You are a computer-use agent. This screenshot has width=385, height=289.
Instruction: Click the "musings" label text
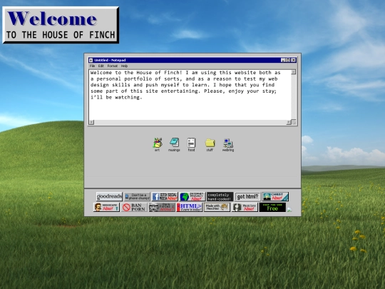click(x=174, y=150)
